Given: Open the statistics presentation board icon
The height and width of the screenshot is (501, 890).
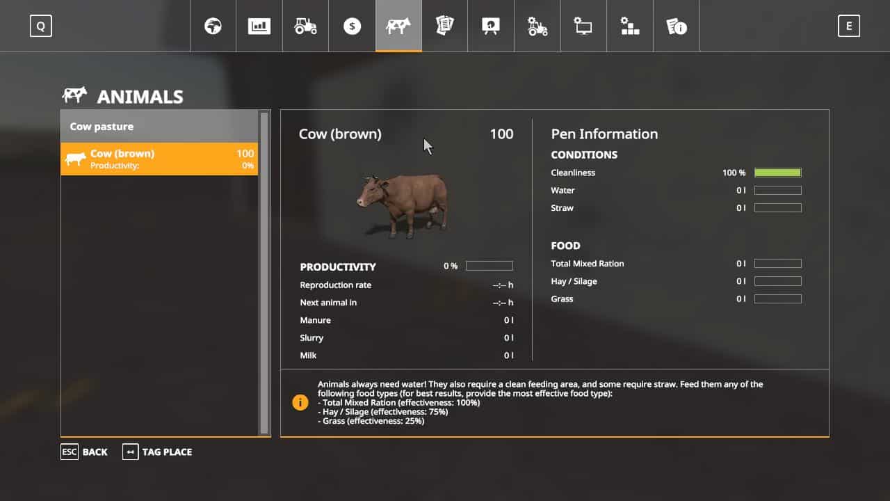Looking at the screenshot, I should [x=491, y=26].
